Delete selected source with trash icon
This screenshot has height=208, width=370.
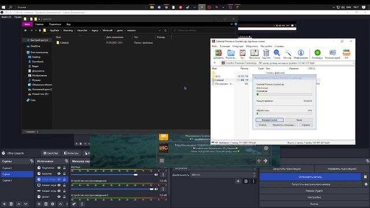point(46,204)
